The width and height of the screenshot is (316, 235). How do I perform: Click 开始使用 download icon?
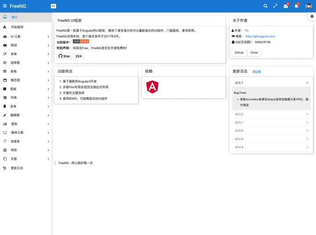click(5, 27)
